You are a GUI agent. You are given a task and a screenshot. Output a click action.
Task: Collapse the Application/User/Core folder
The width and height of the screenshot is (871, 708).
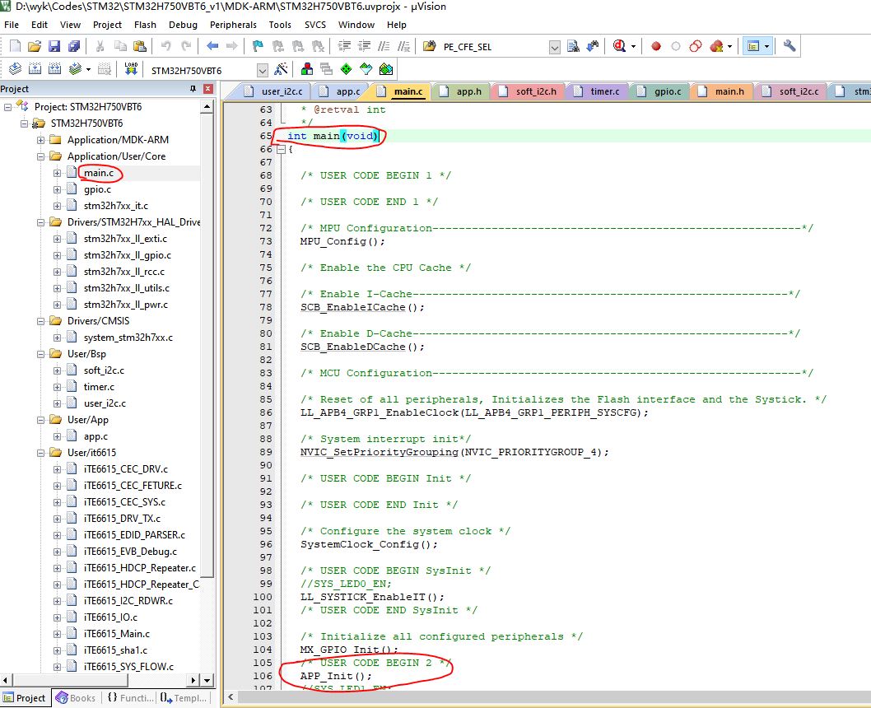point(40,156)
